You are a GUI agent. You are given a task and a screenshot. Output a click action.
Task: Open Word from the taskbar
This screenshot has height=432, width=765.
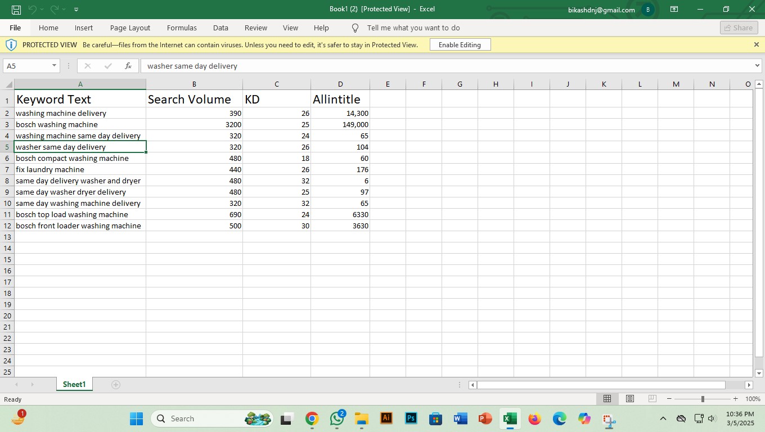point(460,418)
